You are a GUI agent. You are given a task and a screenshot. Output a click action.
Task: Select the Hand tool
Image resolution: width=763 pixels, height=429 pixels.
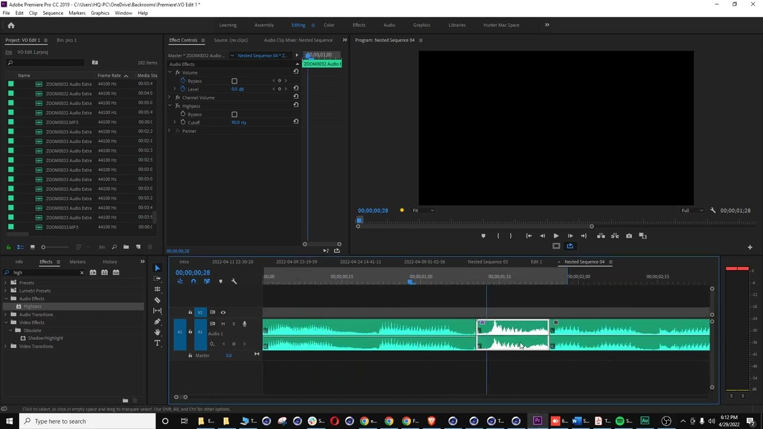[x=157, y=332]
